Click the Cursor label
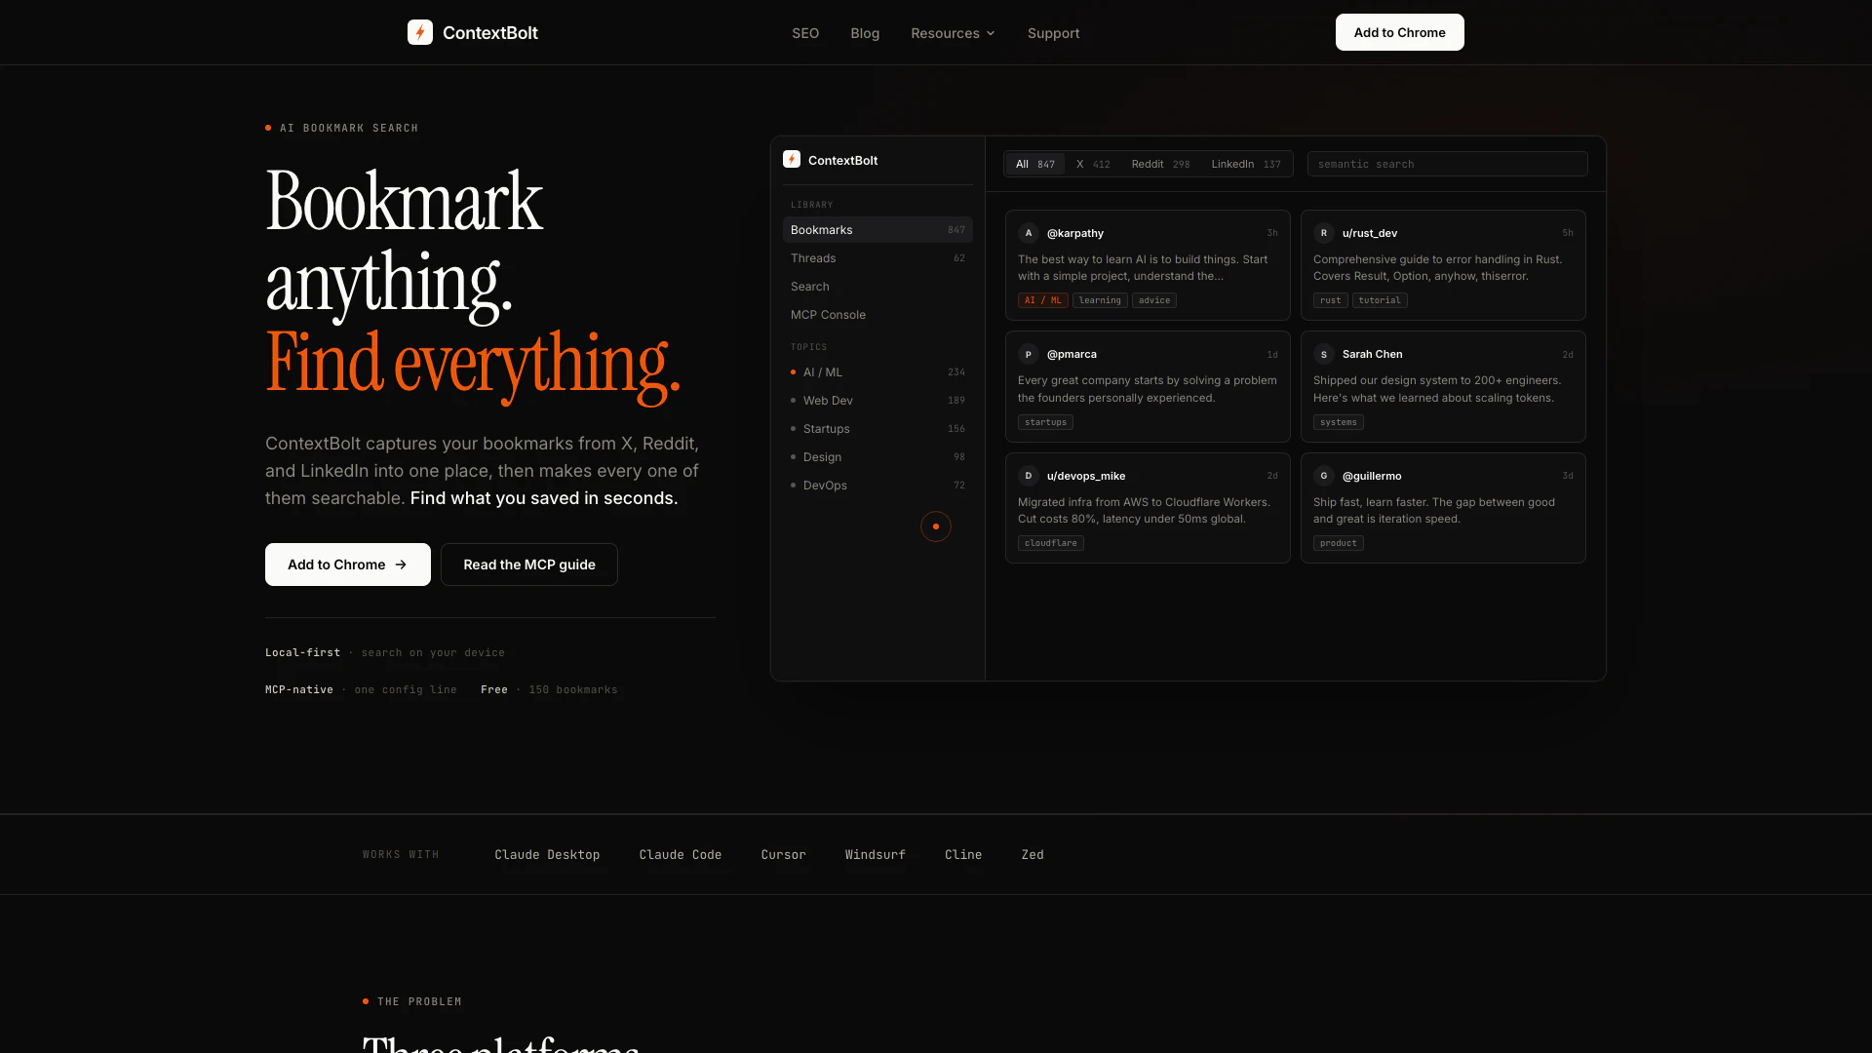 pos(783,855)
